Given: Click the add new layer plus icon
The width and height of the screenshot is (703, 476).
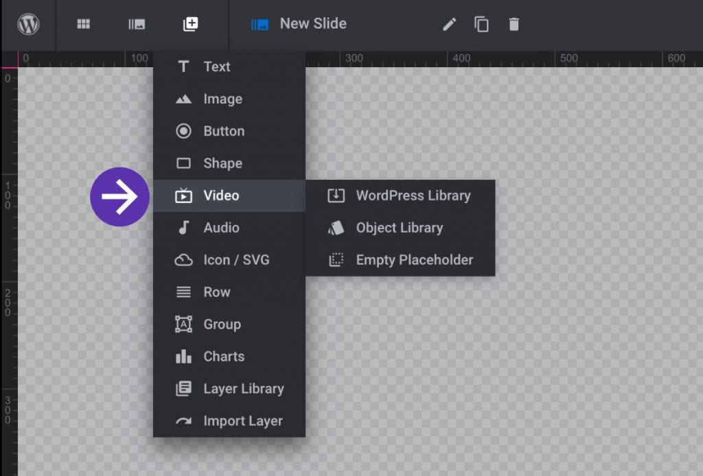Looking at the screenshot, I should tap(190, 24).
